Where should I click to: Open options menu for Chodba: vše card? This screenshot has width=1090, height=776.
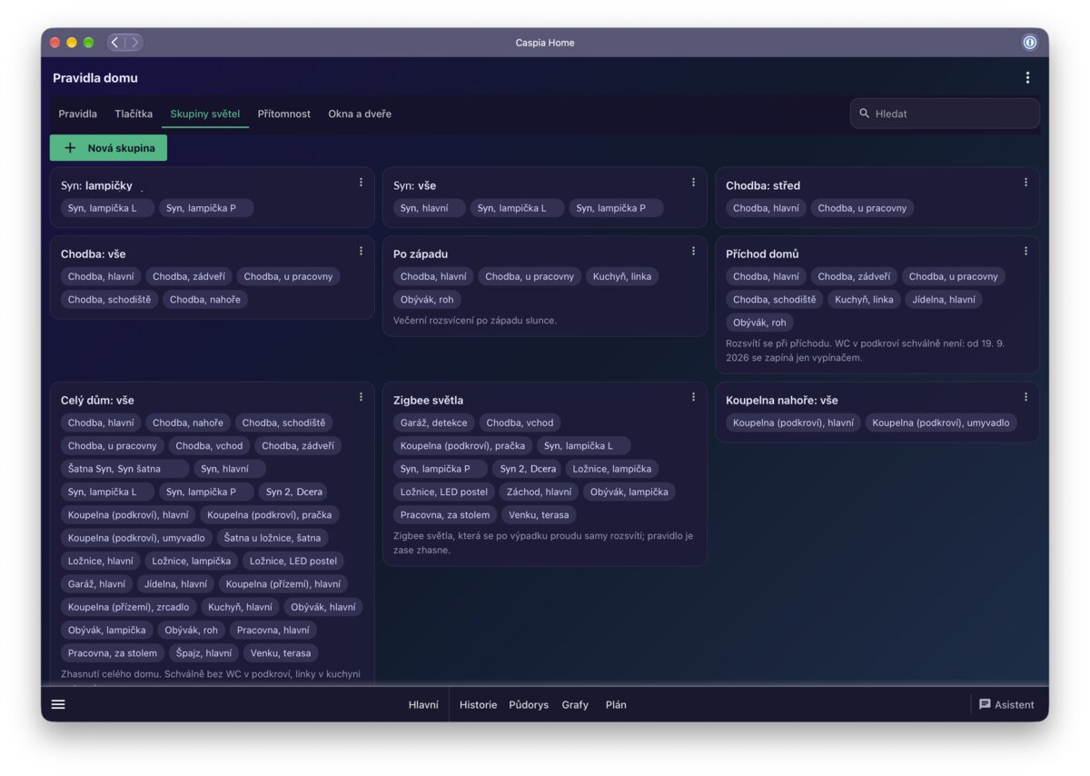click(x=361, y=251)
